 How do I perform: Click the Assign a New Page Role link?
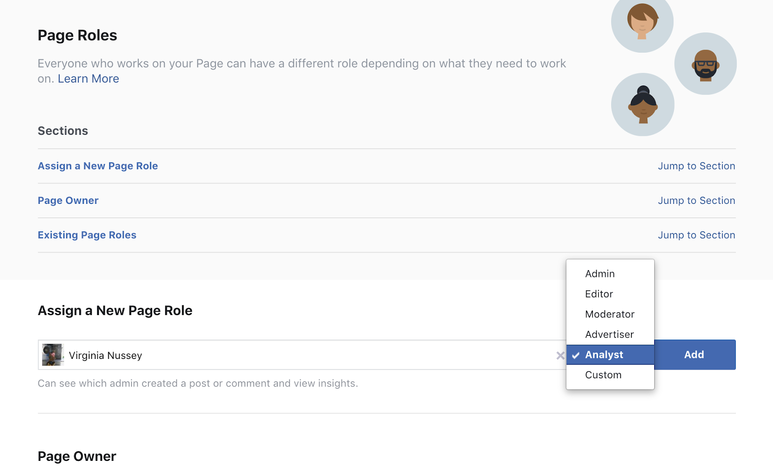(98, 166)
